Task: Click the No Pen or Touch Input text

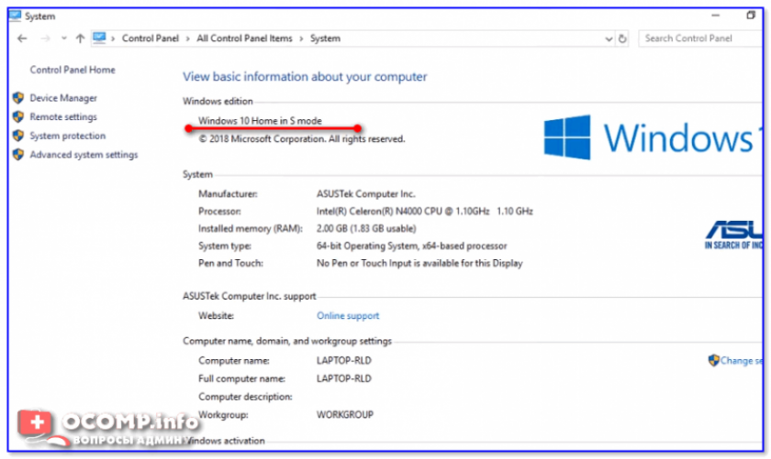Action: (x=419, y=263)
